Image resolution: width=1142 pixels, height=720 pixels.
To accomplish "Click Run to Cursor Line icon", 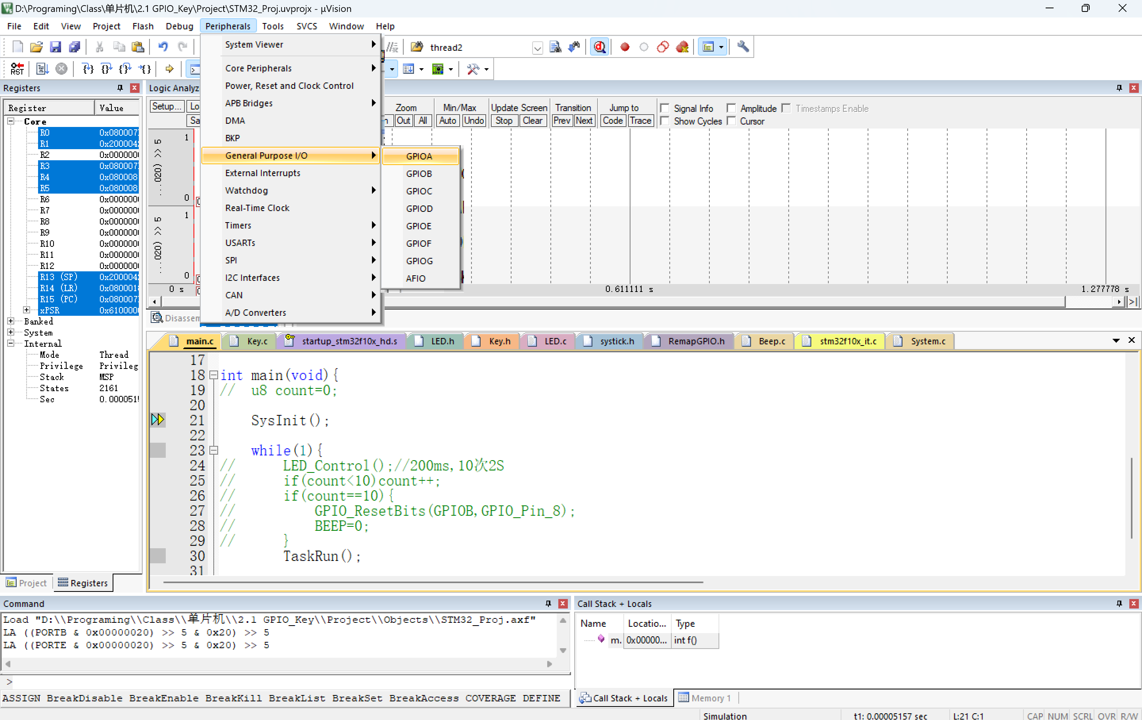I will pos(145,69).
